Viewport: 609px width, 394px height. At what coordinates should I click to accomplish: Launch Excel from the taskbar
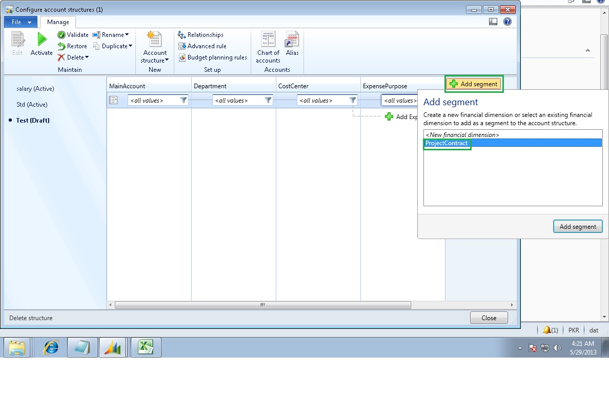pos(147,347)
